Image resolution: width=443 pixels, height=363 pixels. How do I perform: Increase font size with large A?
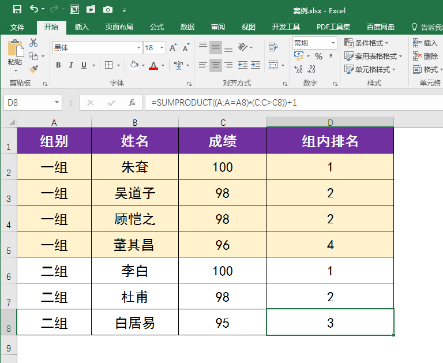click(173, 47)
